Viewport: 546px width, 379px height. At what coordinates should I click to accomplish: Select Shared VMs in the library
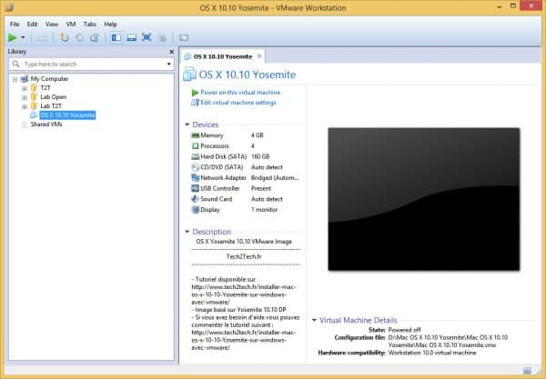(46, 125)
